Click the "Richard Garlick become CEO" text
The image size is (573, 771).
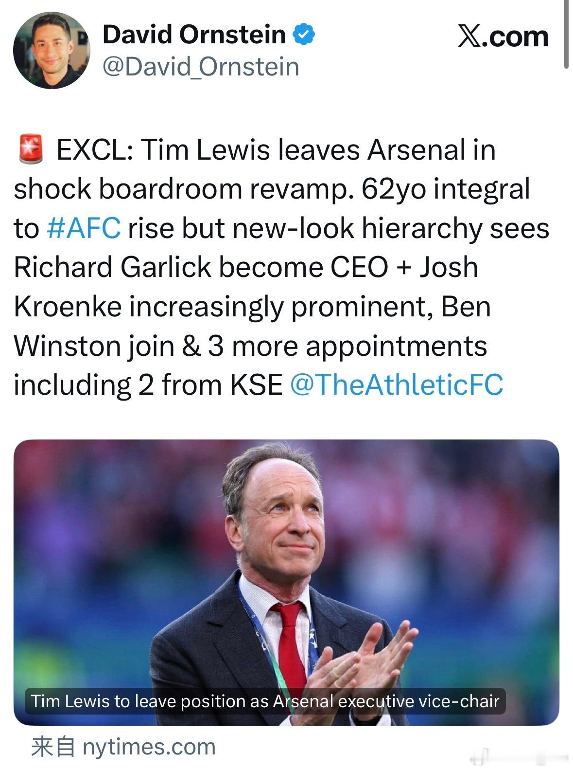tap(201, 267)
